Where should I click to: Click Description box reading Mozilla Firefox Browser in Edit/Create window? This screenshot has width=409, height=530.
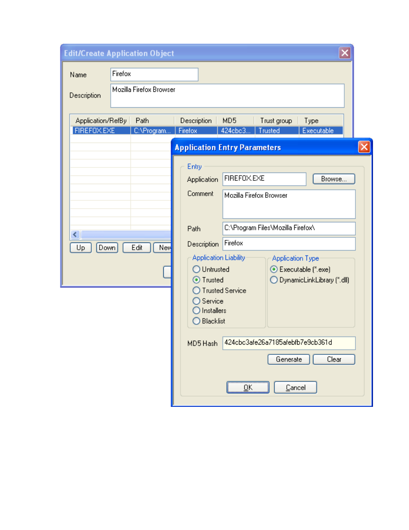pyautogui.click(x=227, y=95)
